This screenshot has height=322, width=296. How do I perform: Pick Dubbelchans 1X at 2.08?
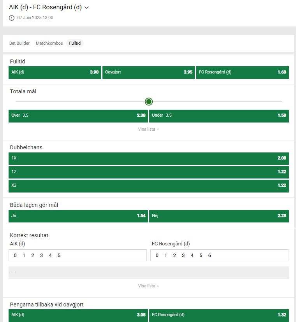pos(148,158)
